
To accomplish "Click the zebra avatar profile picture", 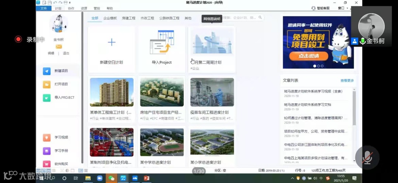I will [59, 24].
